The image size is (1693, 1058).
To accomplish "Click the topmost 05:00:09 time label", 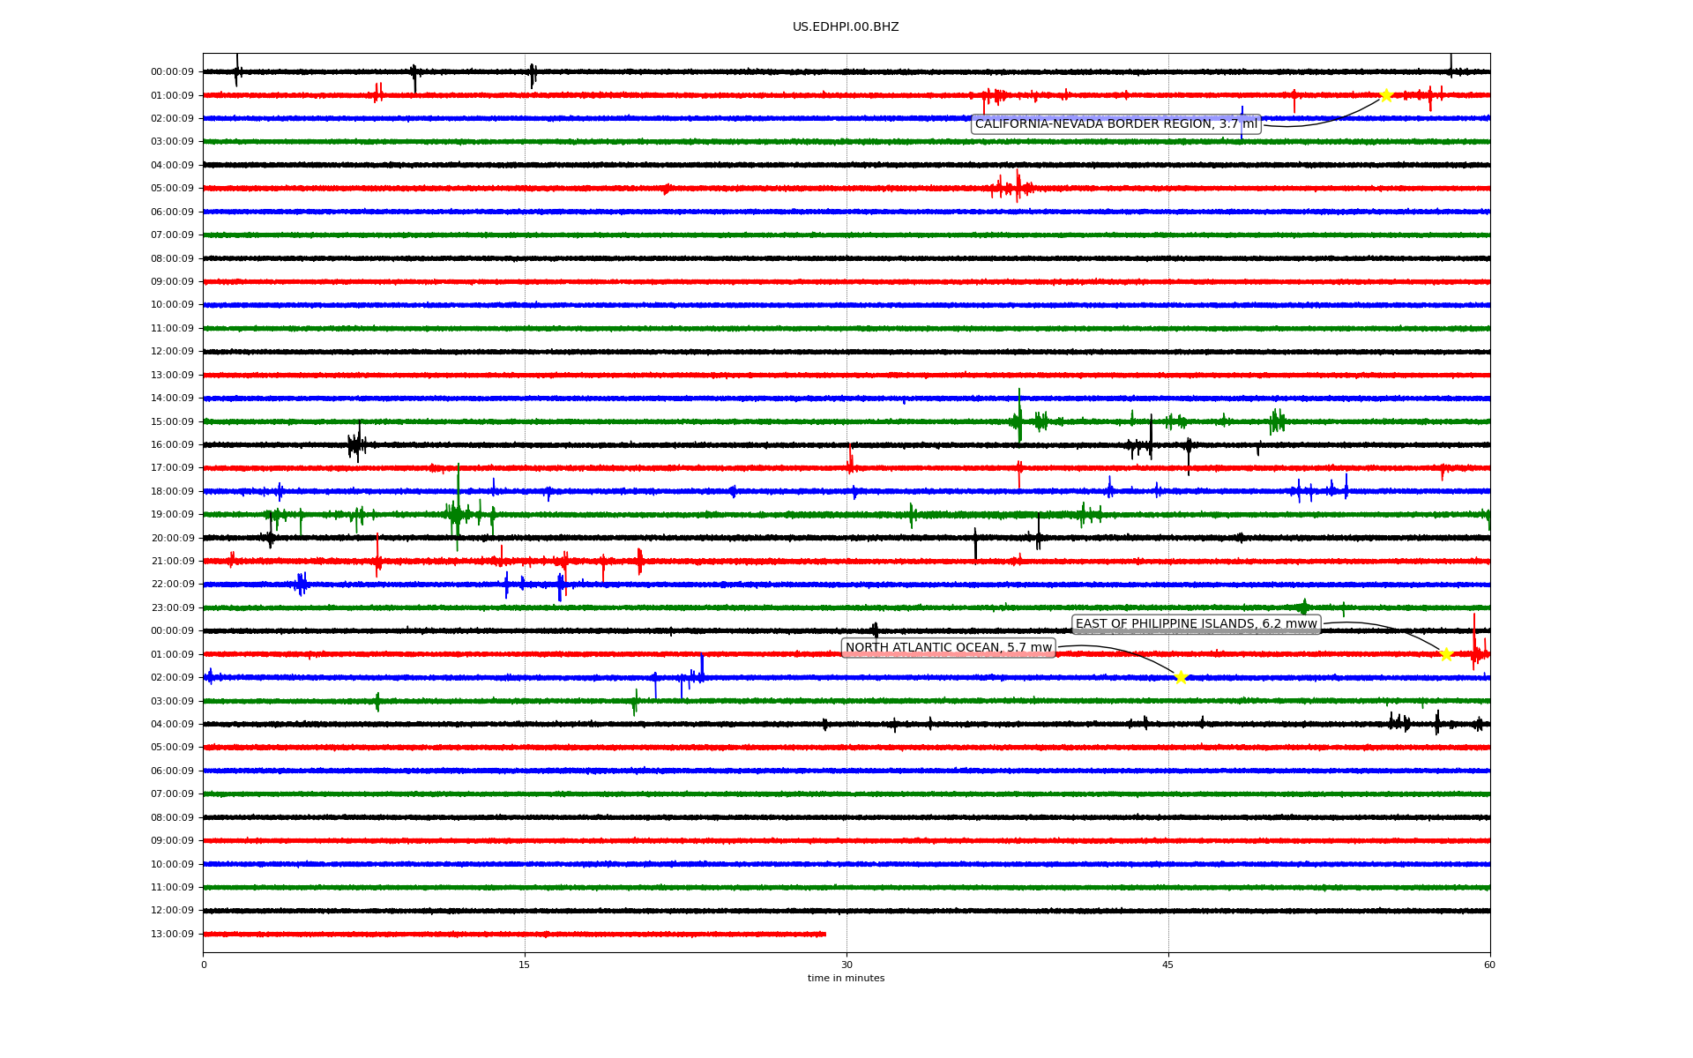I will point(172,189).
